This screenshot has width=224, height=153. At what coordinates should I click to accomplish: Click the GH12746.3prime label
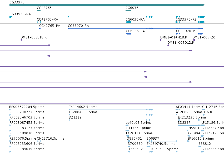click(213, 107)
